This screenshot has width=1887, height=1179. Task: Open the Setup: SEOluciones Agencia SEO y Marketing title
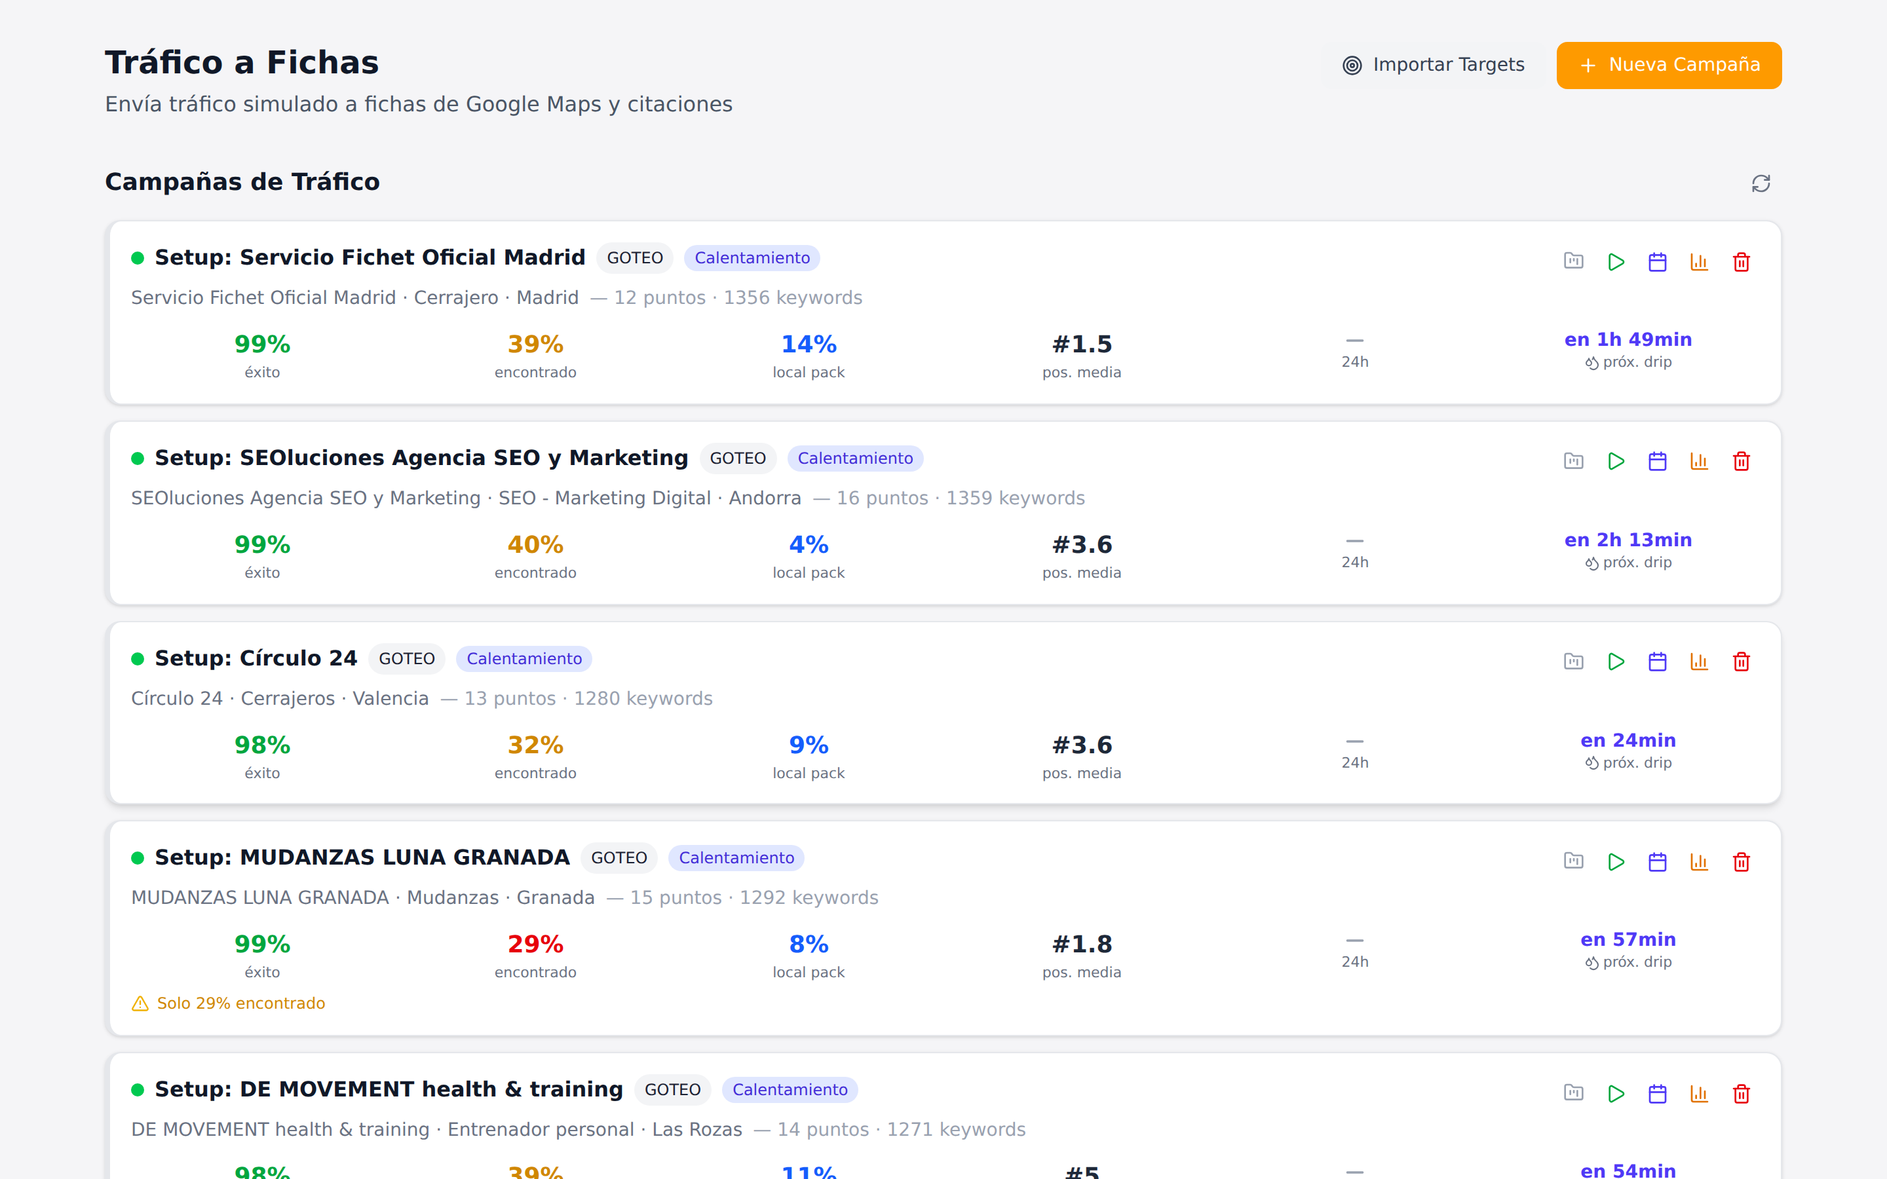[x=421, y=458]
